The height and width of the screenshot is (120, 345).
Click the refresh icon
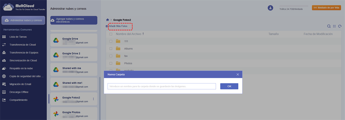tap(340, 26)
